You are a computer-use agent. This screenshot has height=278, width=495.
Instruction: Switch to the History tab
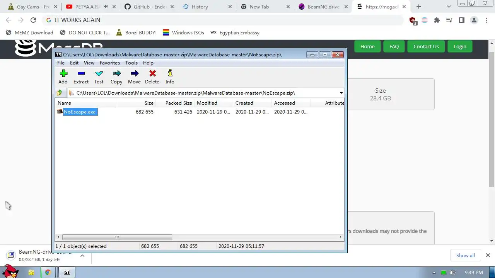click(207, 7)
